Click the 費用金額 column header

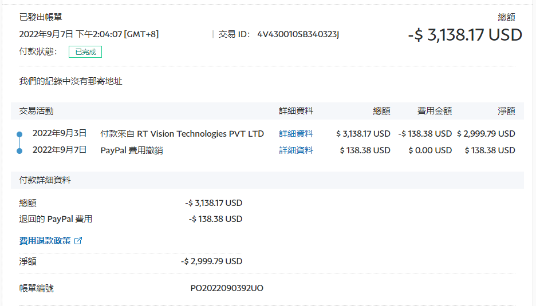pos(434,111)
